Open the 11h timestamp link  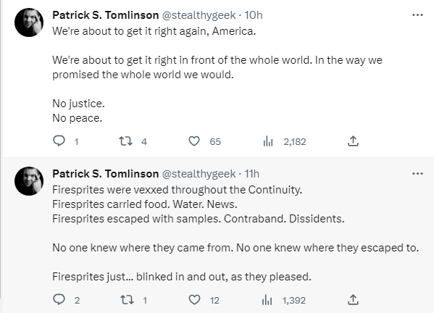[x=252, y=174]
